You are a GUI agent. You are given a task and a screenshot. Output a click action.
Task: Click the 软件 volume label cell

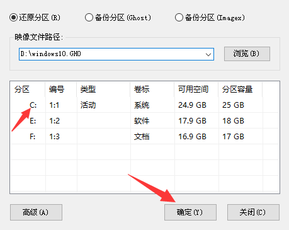(x=142, y=121)
